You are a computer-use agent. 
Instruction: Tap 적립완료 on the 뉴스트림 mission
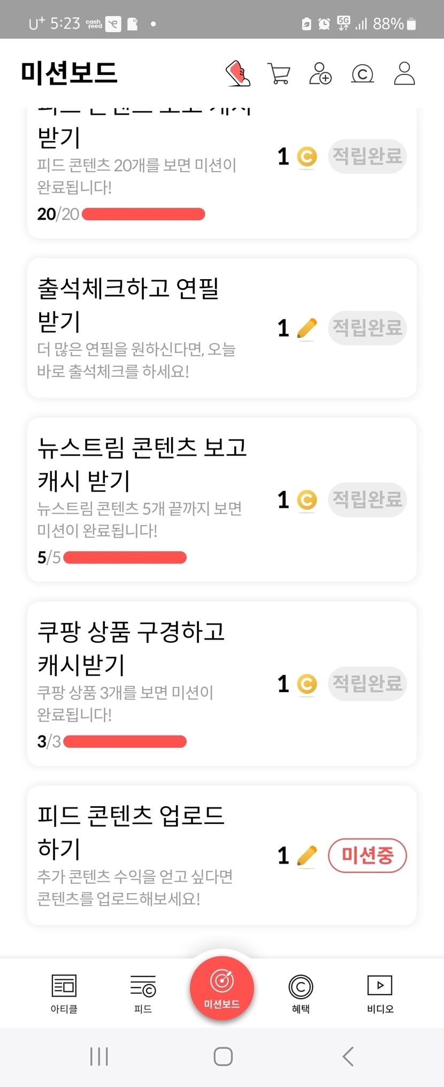pos(368,500)
